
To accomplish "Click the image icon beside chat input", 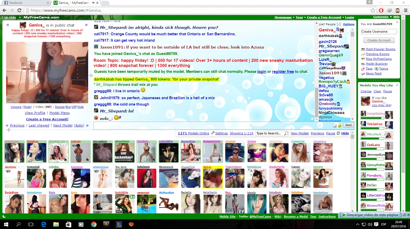I will coord(335,125).
